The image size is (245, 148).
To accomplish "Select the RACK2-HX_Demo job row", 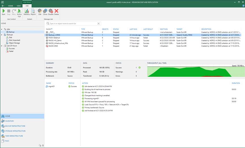I will [143, 40].
